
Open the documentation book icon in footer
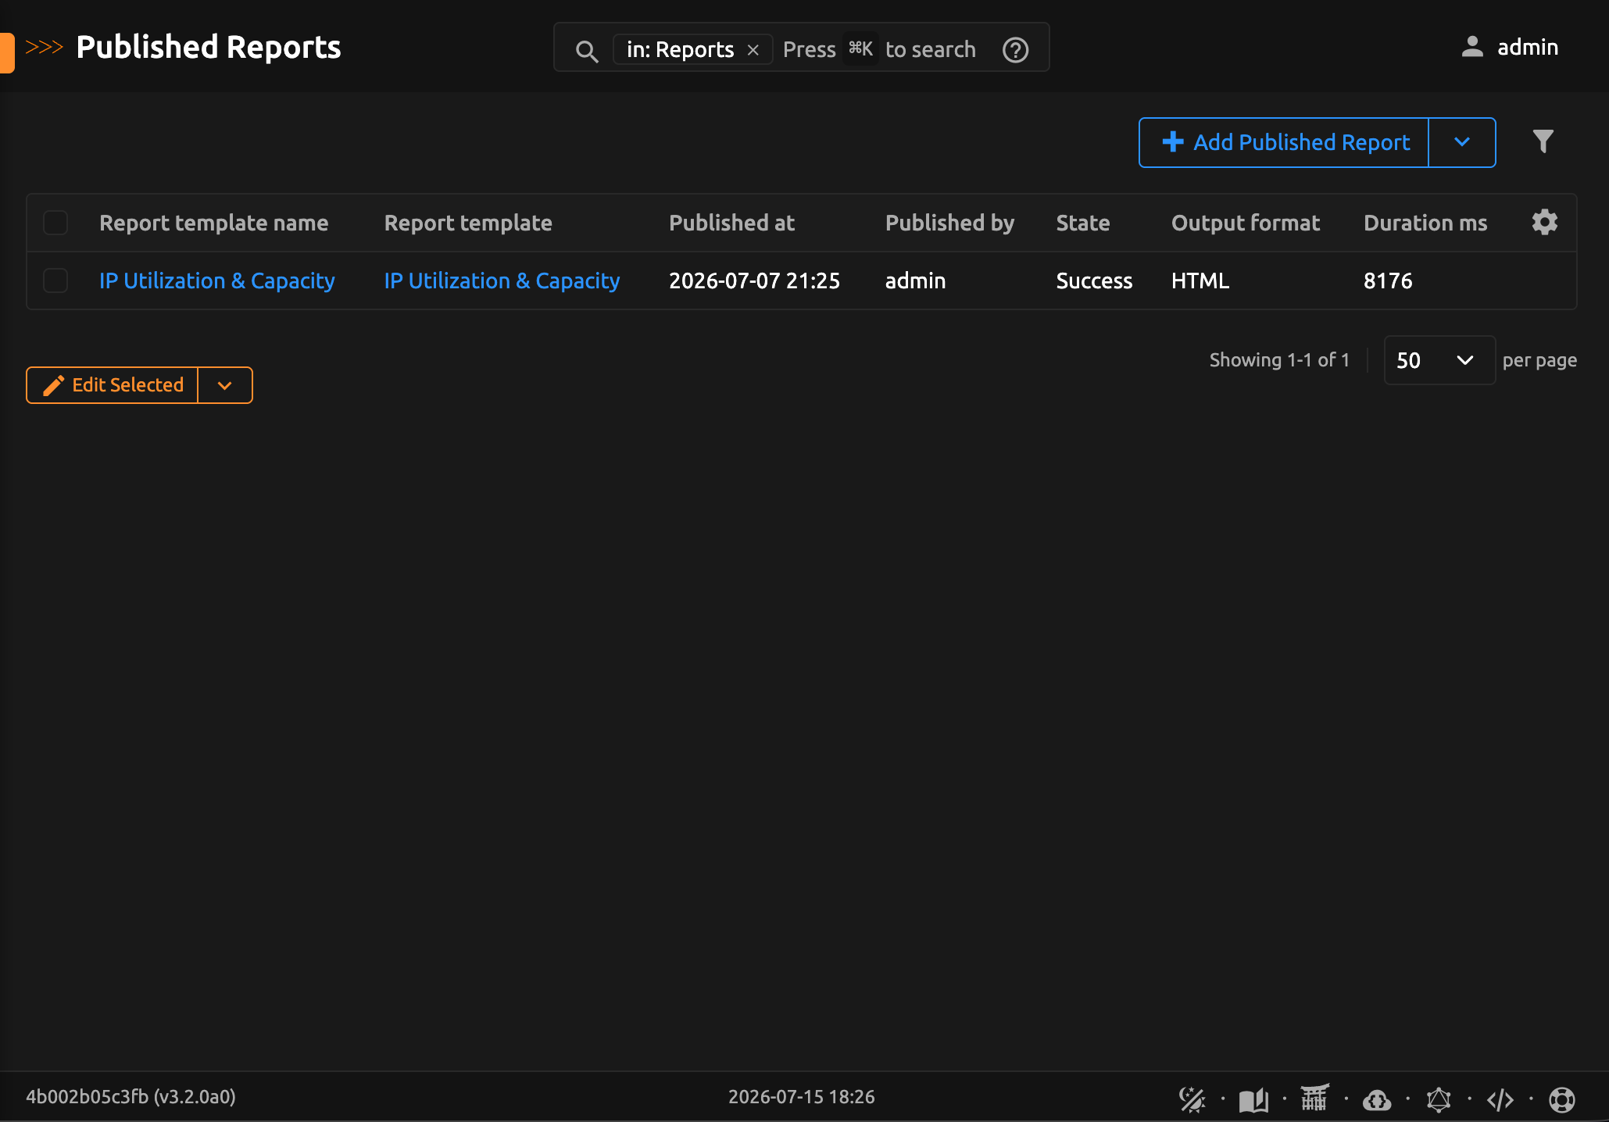click(1253, 1099)
